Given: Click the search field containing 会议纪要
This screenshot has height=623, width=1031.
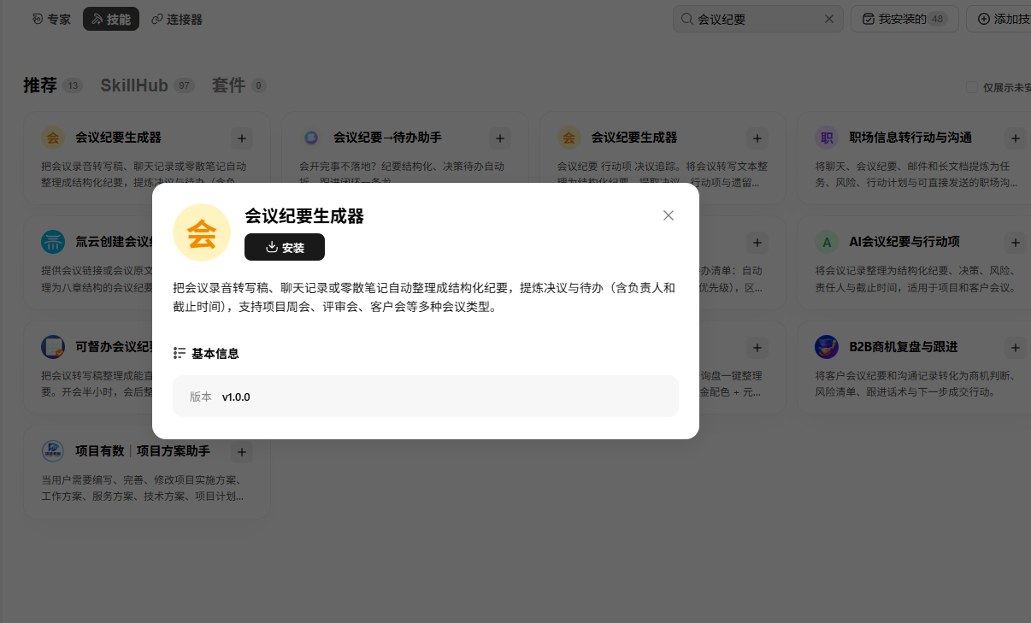Looking at the screenshot, I should point(758,19).
